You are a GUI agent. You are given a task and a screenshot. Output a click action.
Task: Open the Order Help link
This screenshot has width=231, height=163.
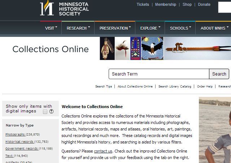pyautogui.click(x=205, y=86)
